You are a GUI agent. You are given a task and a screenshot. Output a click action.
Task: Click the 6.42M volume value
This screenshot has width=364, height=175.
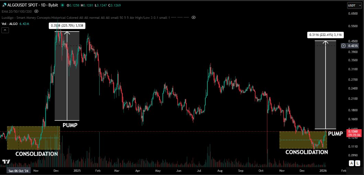tap(24, 24)
